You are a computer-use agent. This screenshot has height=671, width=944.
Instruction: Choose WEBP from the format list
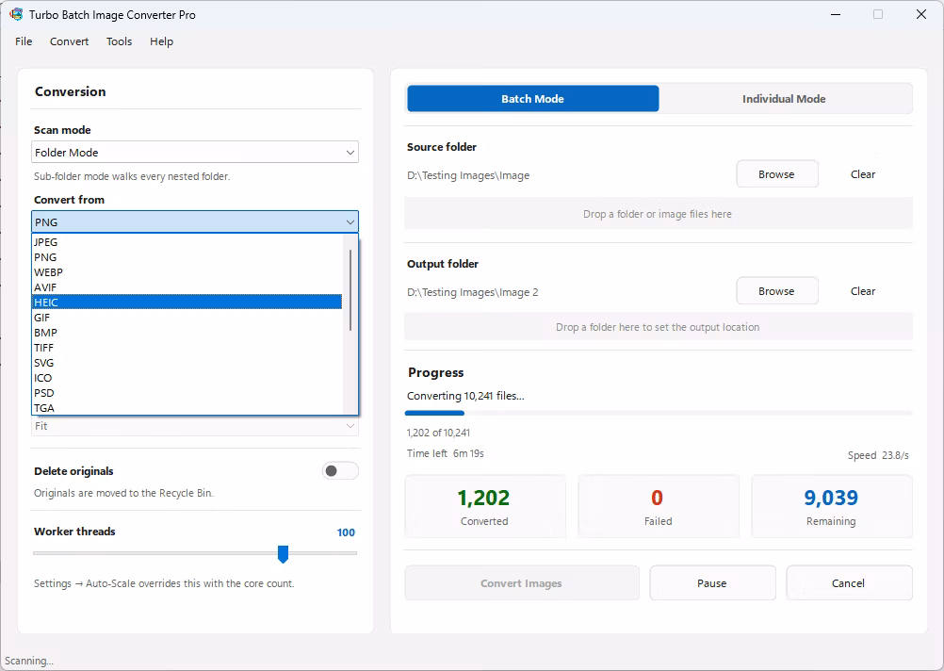[x=187, y=272]
